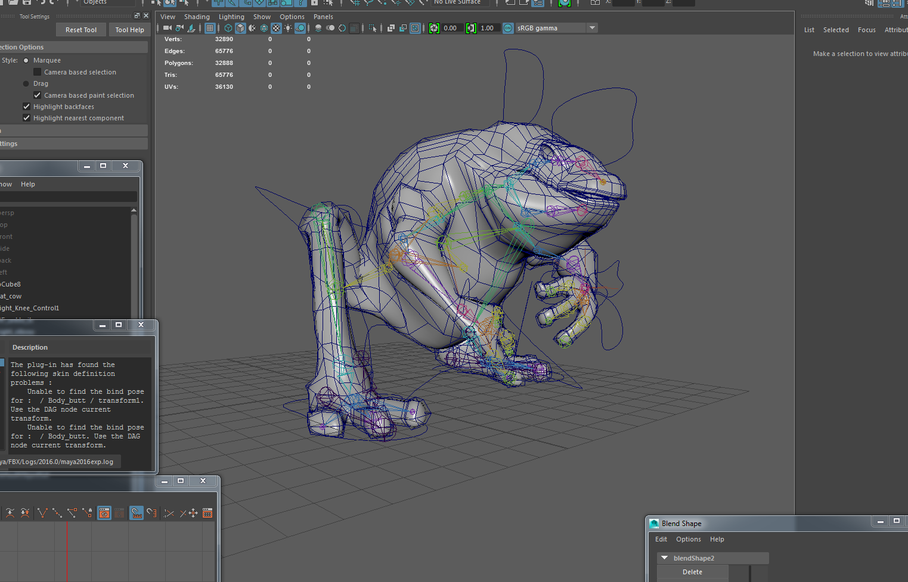Open the Shading menu
Screen dimensions: 908x582
(x=197, y=17)
